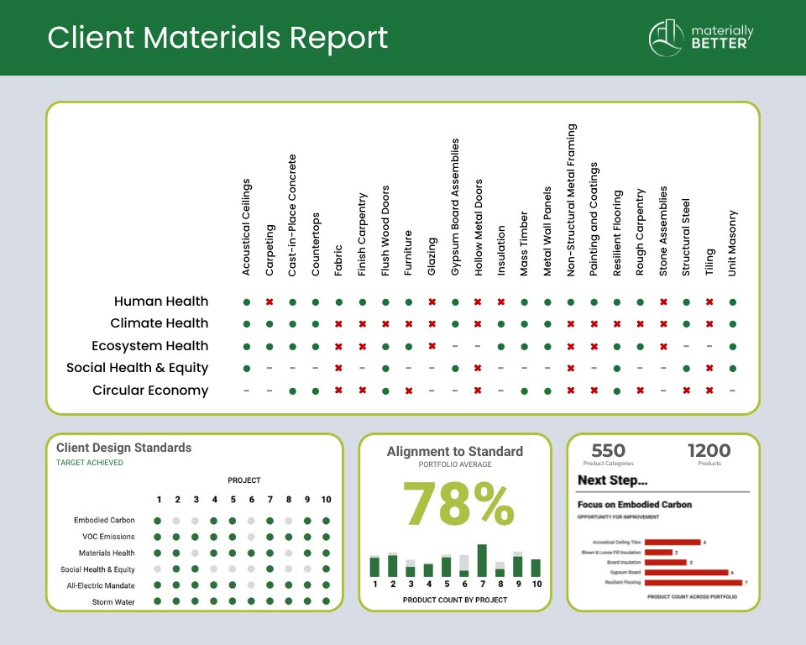Click the 78% portfolio average figure
Image resolution: width=806 pixels, height=645 pixels.
pyautogui.click(x=456, y=505)
